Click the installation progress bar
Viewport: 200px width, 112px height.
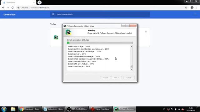100,43
